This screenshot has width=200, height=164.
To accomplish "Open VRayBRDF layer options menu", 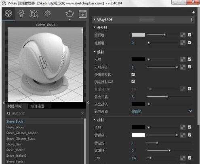I will pyautogui.click(x=192, y=19).
